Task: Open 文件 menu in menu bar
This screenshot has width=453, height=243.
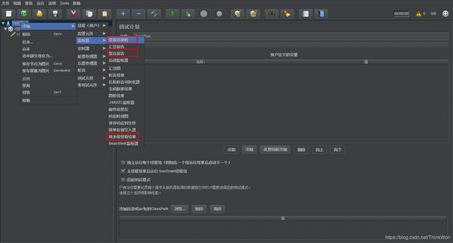Action: point(5,3)
